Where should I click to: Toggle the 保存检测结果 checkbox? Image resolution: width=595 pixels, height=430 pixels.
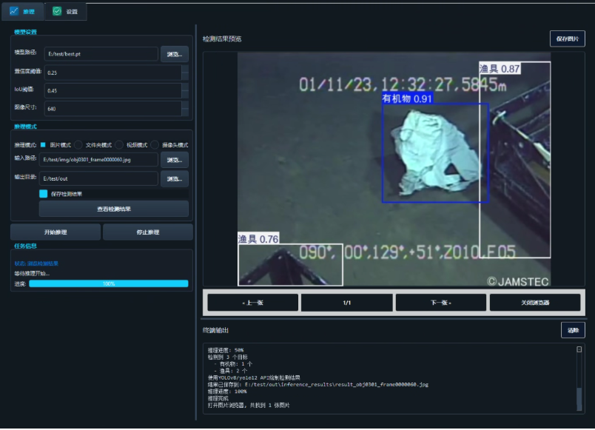pos(43,194)
